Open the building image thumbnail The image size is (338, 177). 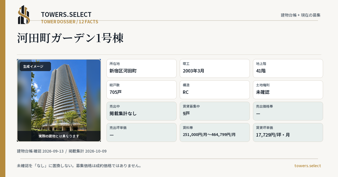coord(59,100)
